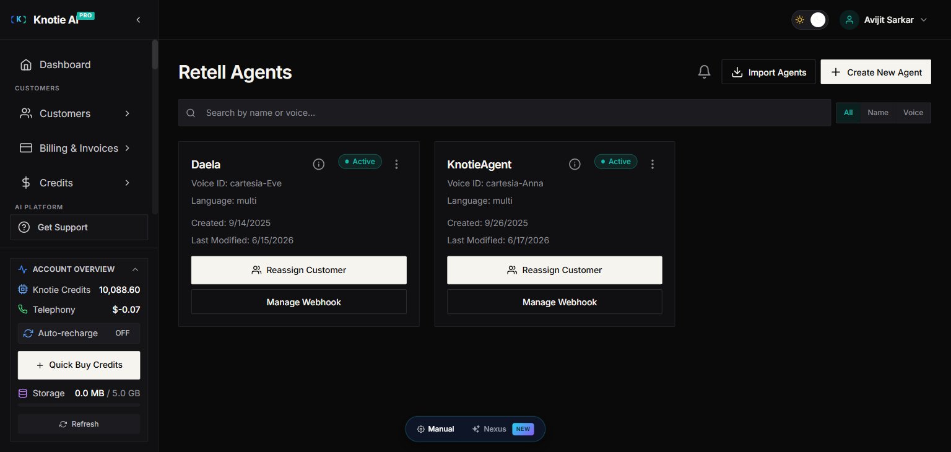Expand the Customers submenu chevron
The height and width of the screenshot is (452, 951).
(127, 113)
